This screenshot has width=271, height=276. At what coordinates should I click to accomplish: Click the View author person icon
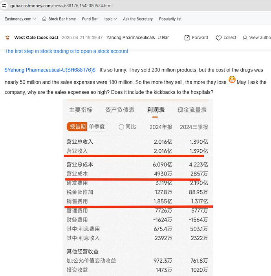click(x=245, y=38)
